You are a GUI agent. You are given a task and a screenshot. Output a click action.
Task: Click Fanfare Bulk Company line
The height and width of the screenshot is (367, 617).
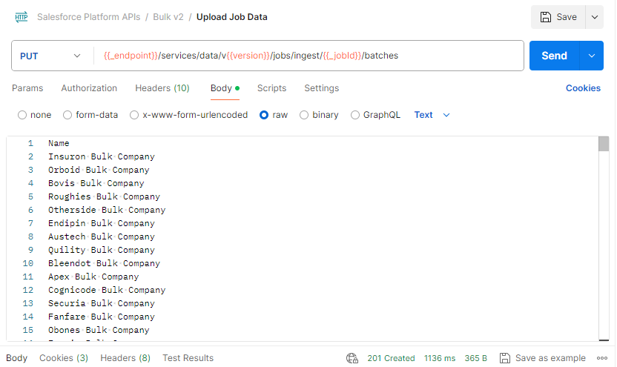[102, 317]
